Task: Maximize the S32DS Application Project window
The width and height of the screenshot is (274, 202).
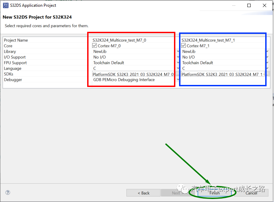Action: click(249, 5)
